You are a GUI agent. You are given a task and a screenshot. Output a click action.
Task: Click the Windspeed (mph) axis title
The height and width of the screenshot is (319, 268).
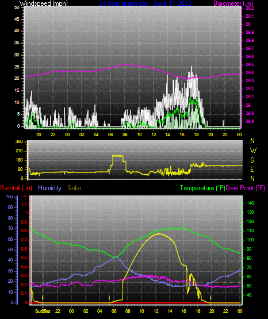(44, 3)
